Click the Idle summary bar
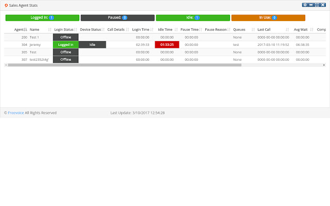This screenshot has height=206, width=330. (x=193, y=18)
